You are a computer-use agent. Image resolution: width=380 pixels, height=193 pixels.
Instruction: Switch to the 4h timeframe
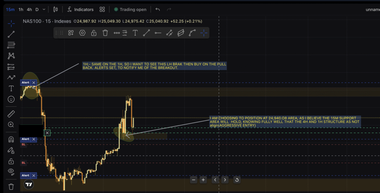29,9
